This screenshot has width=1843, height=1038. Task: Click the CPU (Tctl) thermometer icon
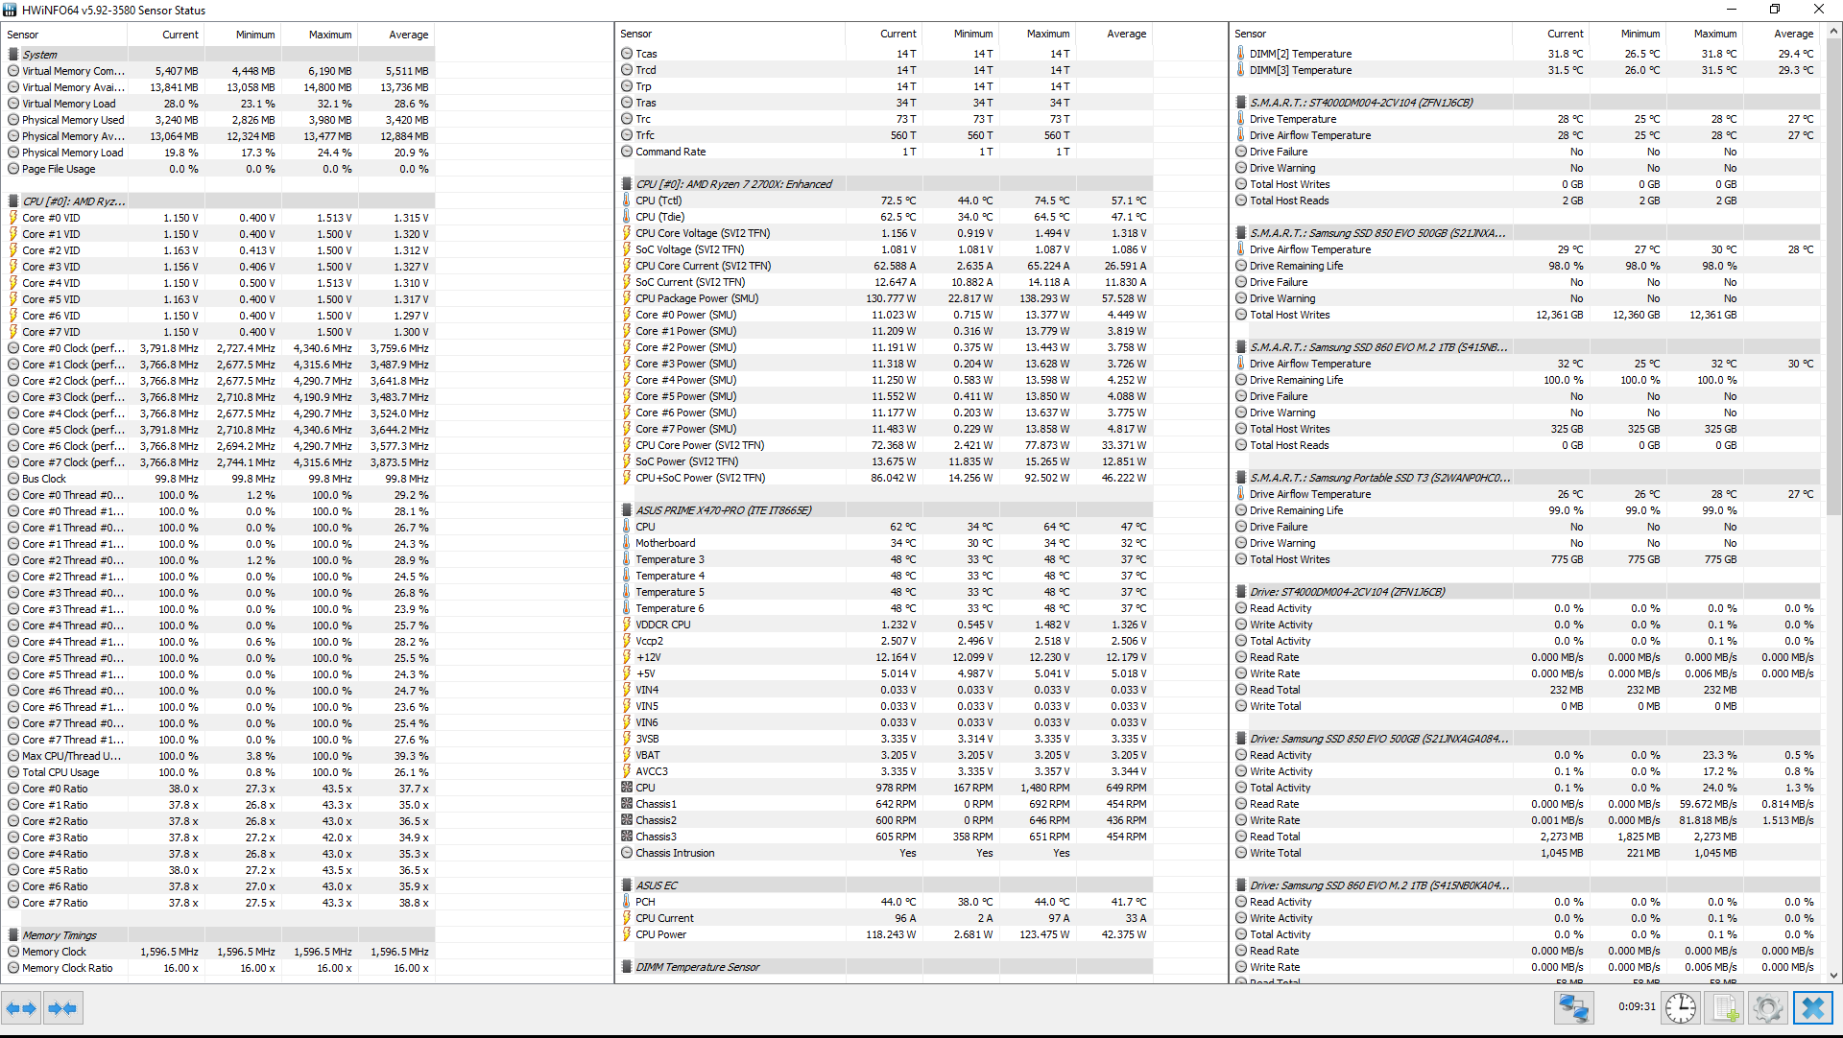627,201
